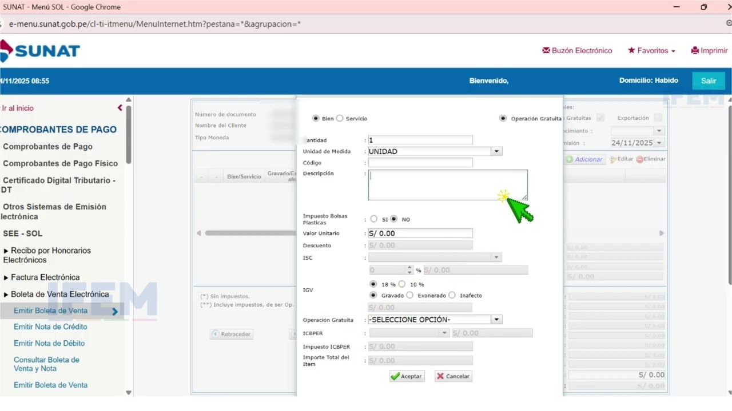732x411 pixels.
Task: Click table horizontal scroll right arrow
Action: 662,233
